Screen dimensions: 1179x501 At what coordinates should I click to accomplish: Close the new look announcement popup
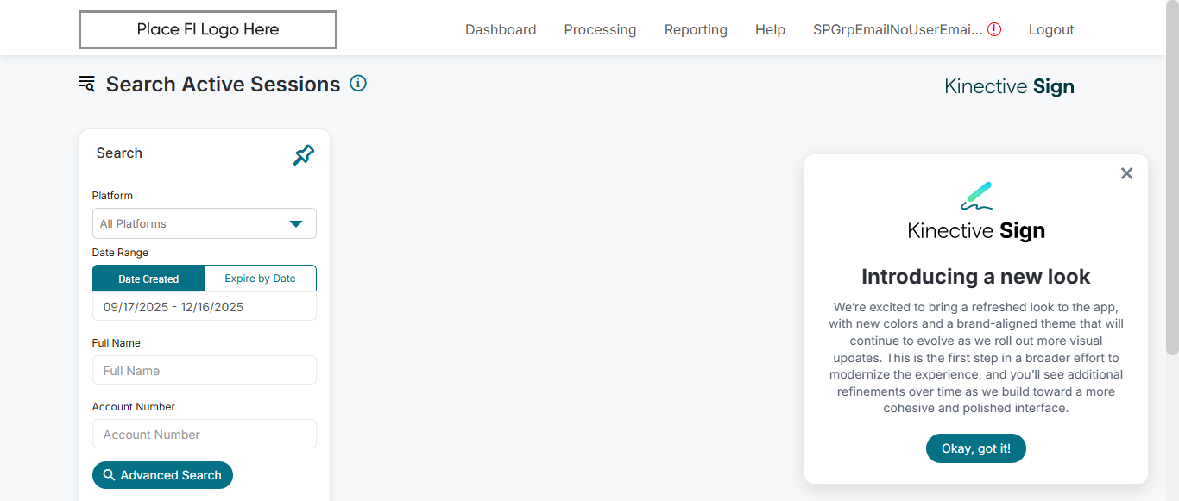point(1126,173)
